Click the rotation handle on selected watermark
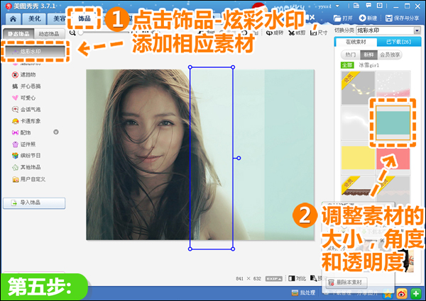This screenshot has height=301, width=426. (x=239, y=158)
